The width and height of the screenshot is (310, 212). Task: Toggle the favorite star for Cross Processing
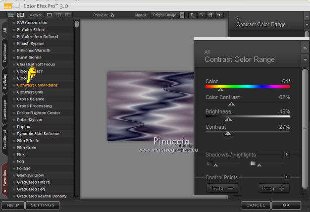click(14, 106)
